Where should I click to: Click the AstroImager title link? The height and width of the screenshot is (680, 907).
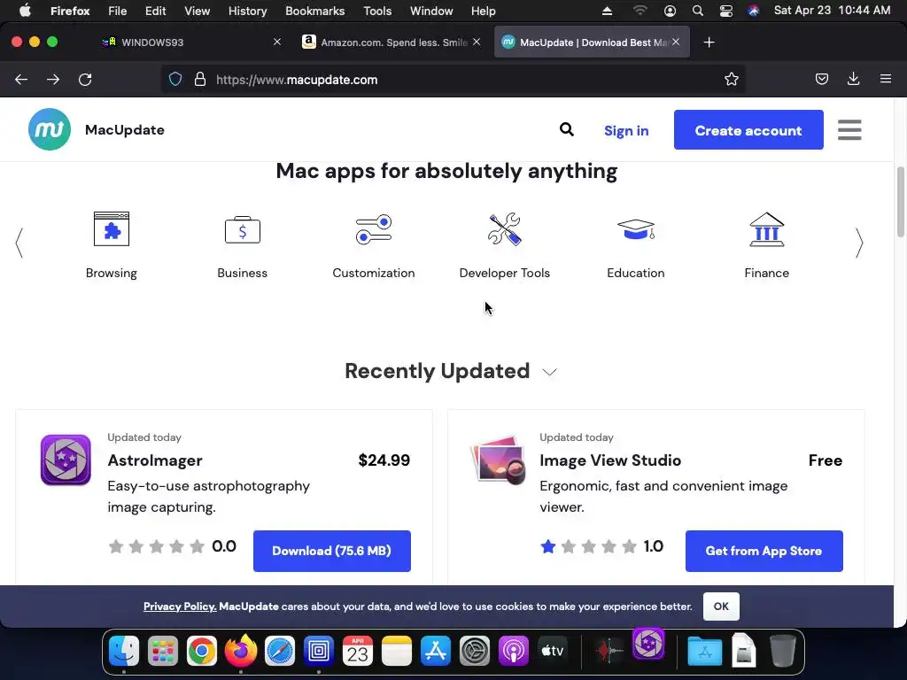[x=155, y=460]
